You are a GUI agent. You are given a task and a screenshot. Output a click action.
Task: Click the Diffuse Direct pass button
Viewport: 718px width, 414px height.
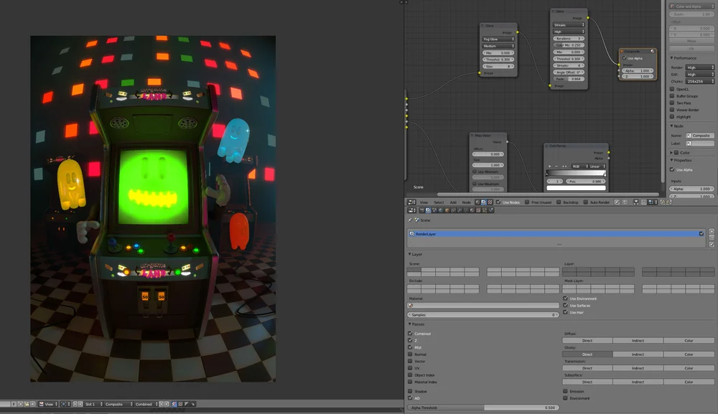click(587, 340)
